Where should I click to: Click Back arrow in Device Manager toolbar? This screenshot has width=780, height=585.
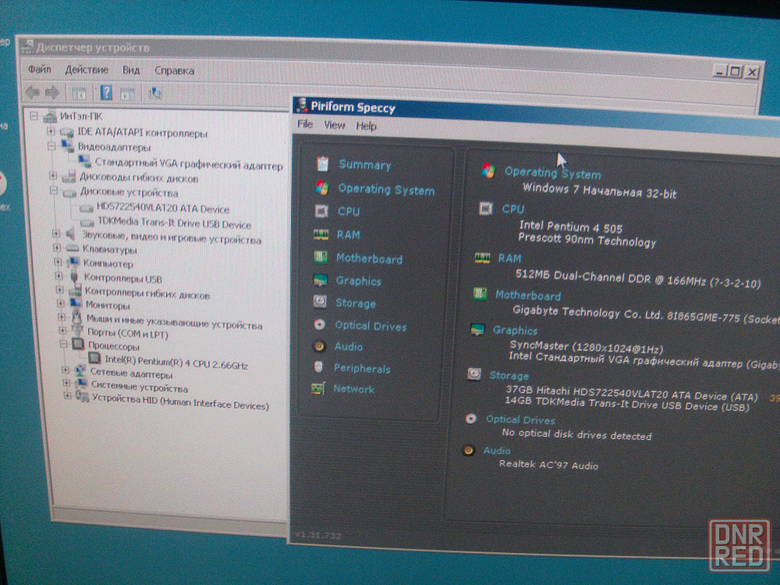33,91
